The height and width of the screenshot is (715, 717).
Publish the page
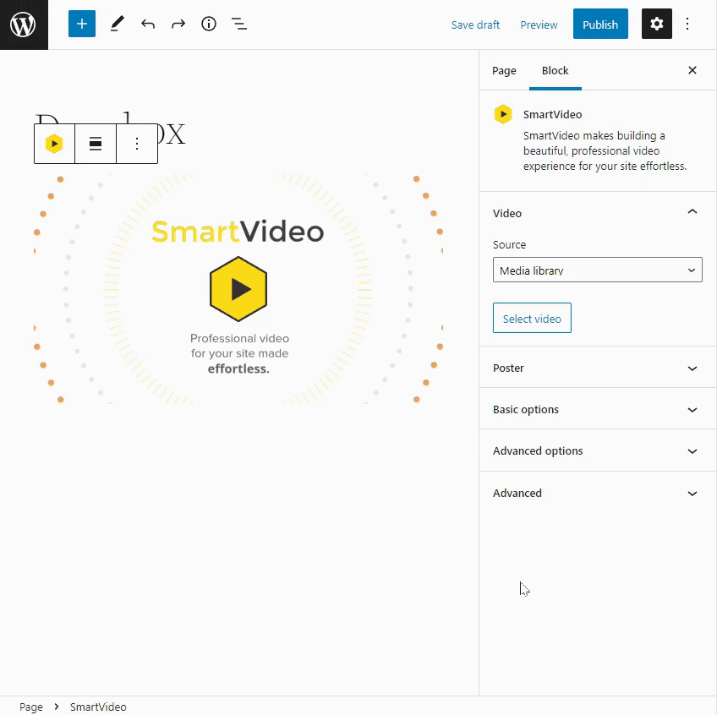pos(600,25)
